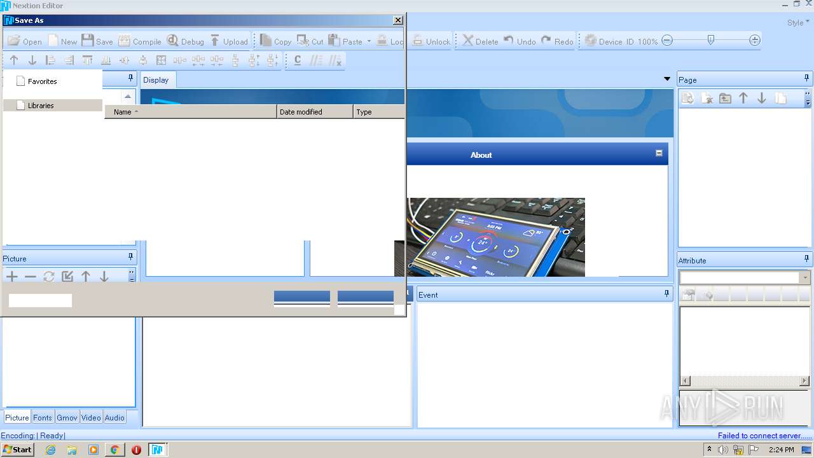Click the Copy toolbar icon
The height and width of the screenshot is (458, 814).
click(275, 41)
